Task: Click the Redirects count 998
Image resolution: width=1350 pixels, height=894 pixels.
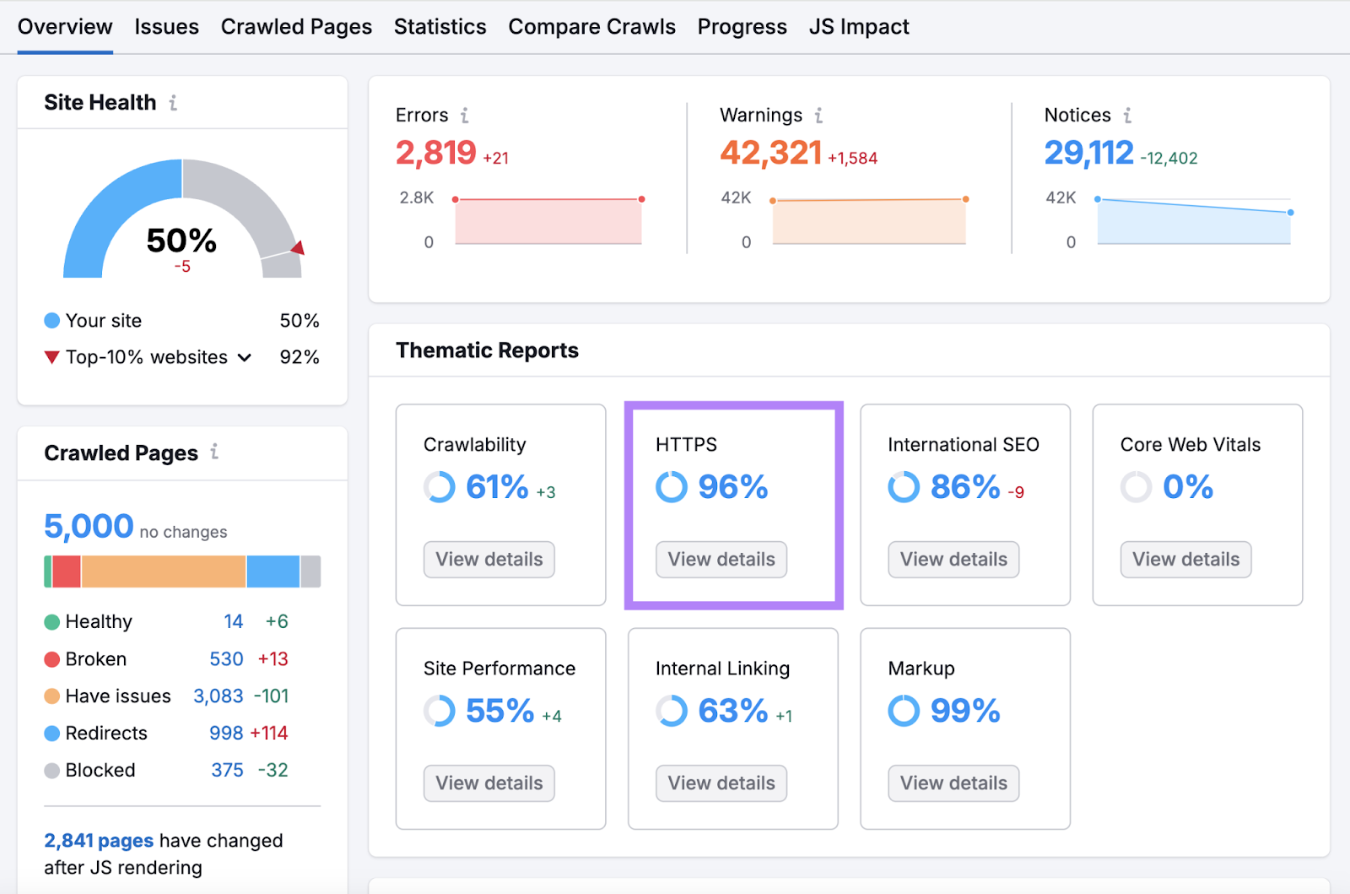Action: (x=226, y=734)
